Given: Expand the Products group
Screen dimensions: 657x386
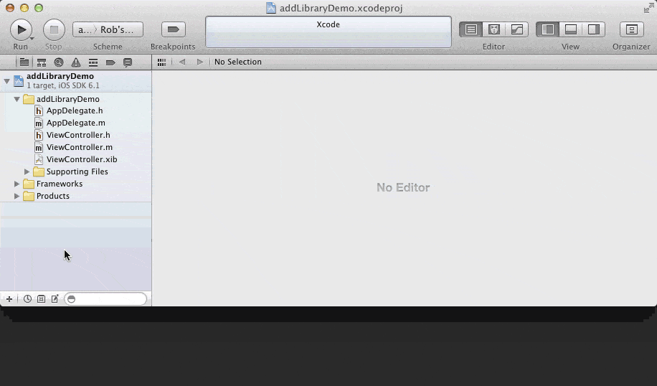Looking at the screenshot, I should tap(16, 196).
